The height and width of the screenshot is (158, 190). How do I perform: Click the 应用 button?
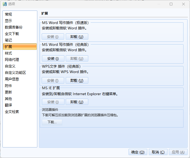[x=178, y=152]
